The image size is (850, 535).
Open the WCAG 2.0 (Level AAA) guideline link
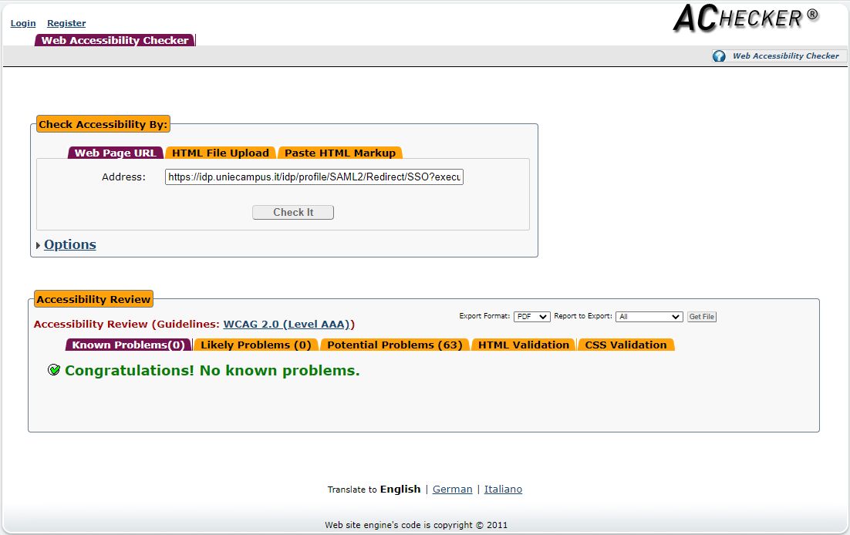286,325
